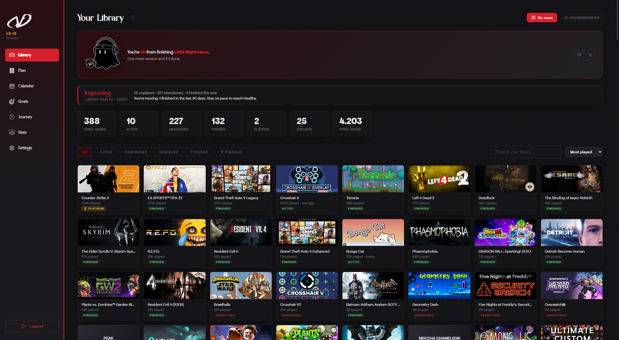Open the Terraria cover thumbnail

tap(373, 179)
